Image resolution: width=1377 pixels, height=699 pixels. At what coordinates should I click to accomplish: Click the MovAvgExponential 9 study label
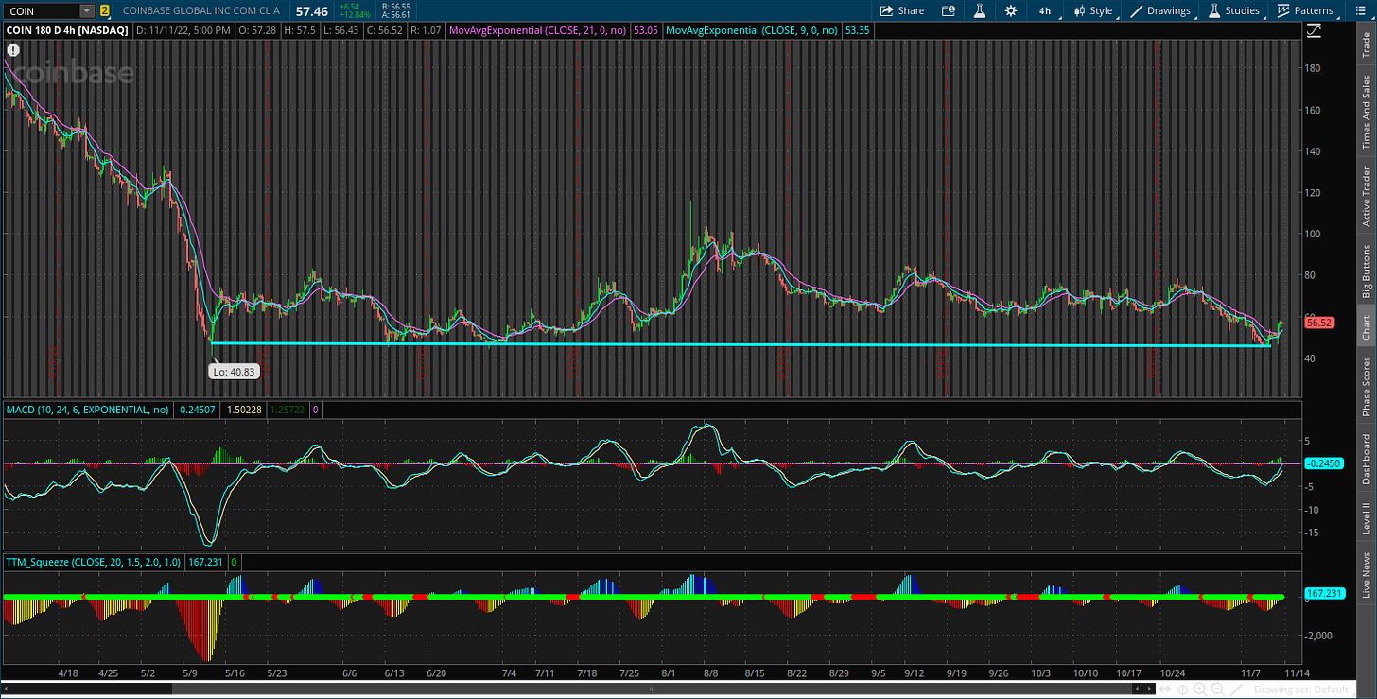point(753,30)
